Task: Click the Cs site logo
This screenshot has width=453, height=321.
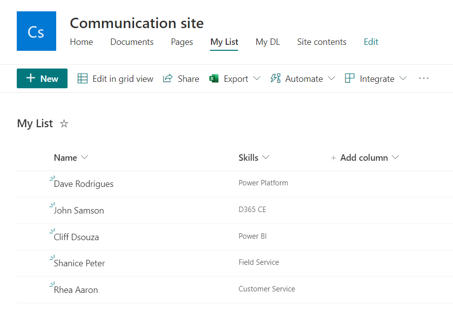Action: pos(36,31)
